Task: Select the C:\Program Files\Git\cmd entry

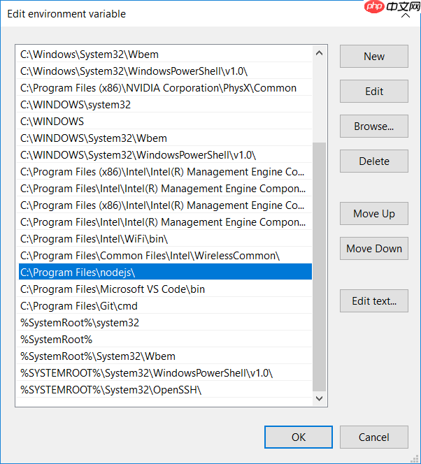Action: (165, 306)
